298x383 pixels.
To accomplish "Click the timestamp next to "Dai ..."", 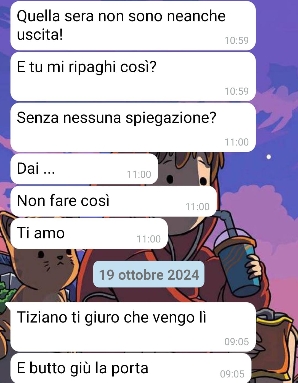I will [139, 175].
